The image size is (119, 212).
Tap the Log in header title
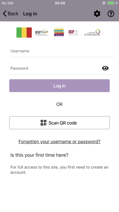click(30, 14)
